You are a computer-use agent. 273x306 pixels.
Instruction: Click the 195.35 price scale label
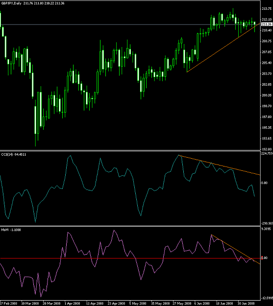tap(267, 128)
